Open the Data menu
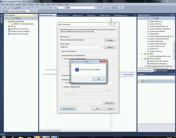176x138 pixels. pos(42,5)
